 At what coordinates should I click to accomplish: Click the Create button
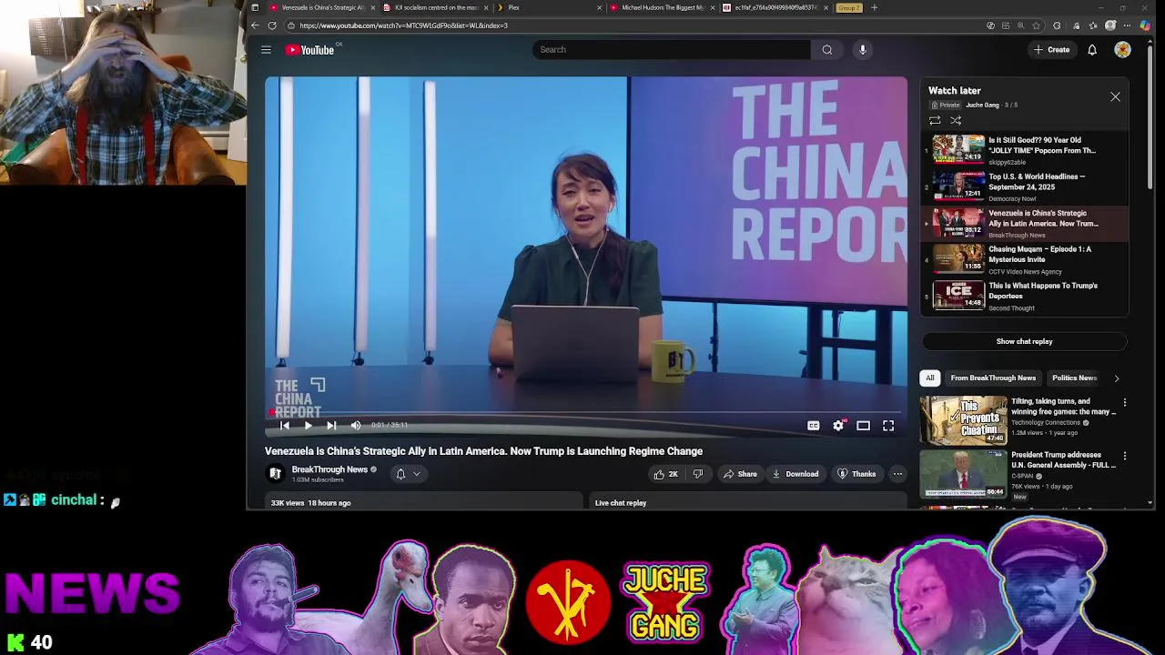click(1051, 50)
